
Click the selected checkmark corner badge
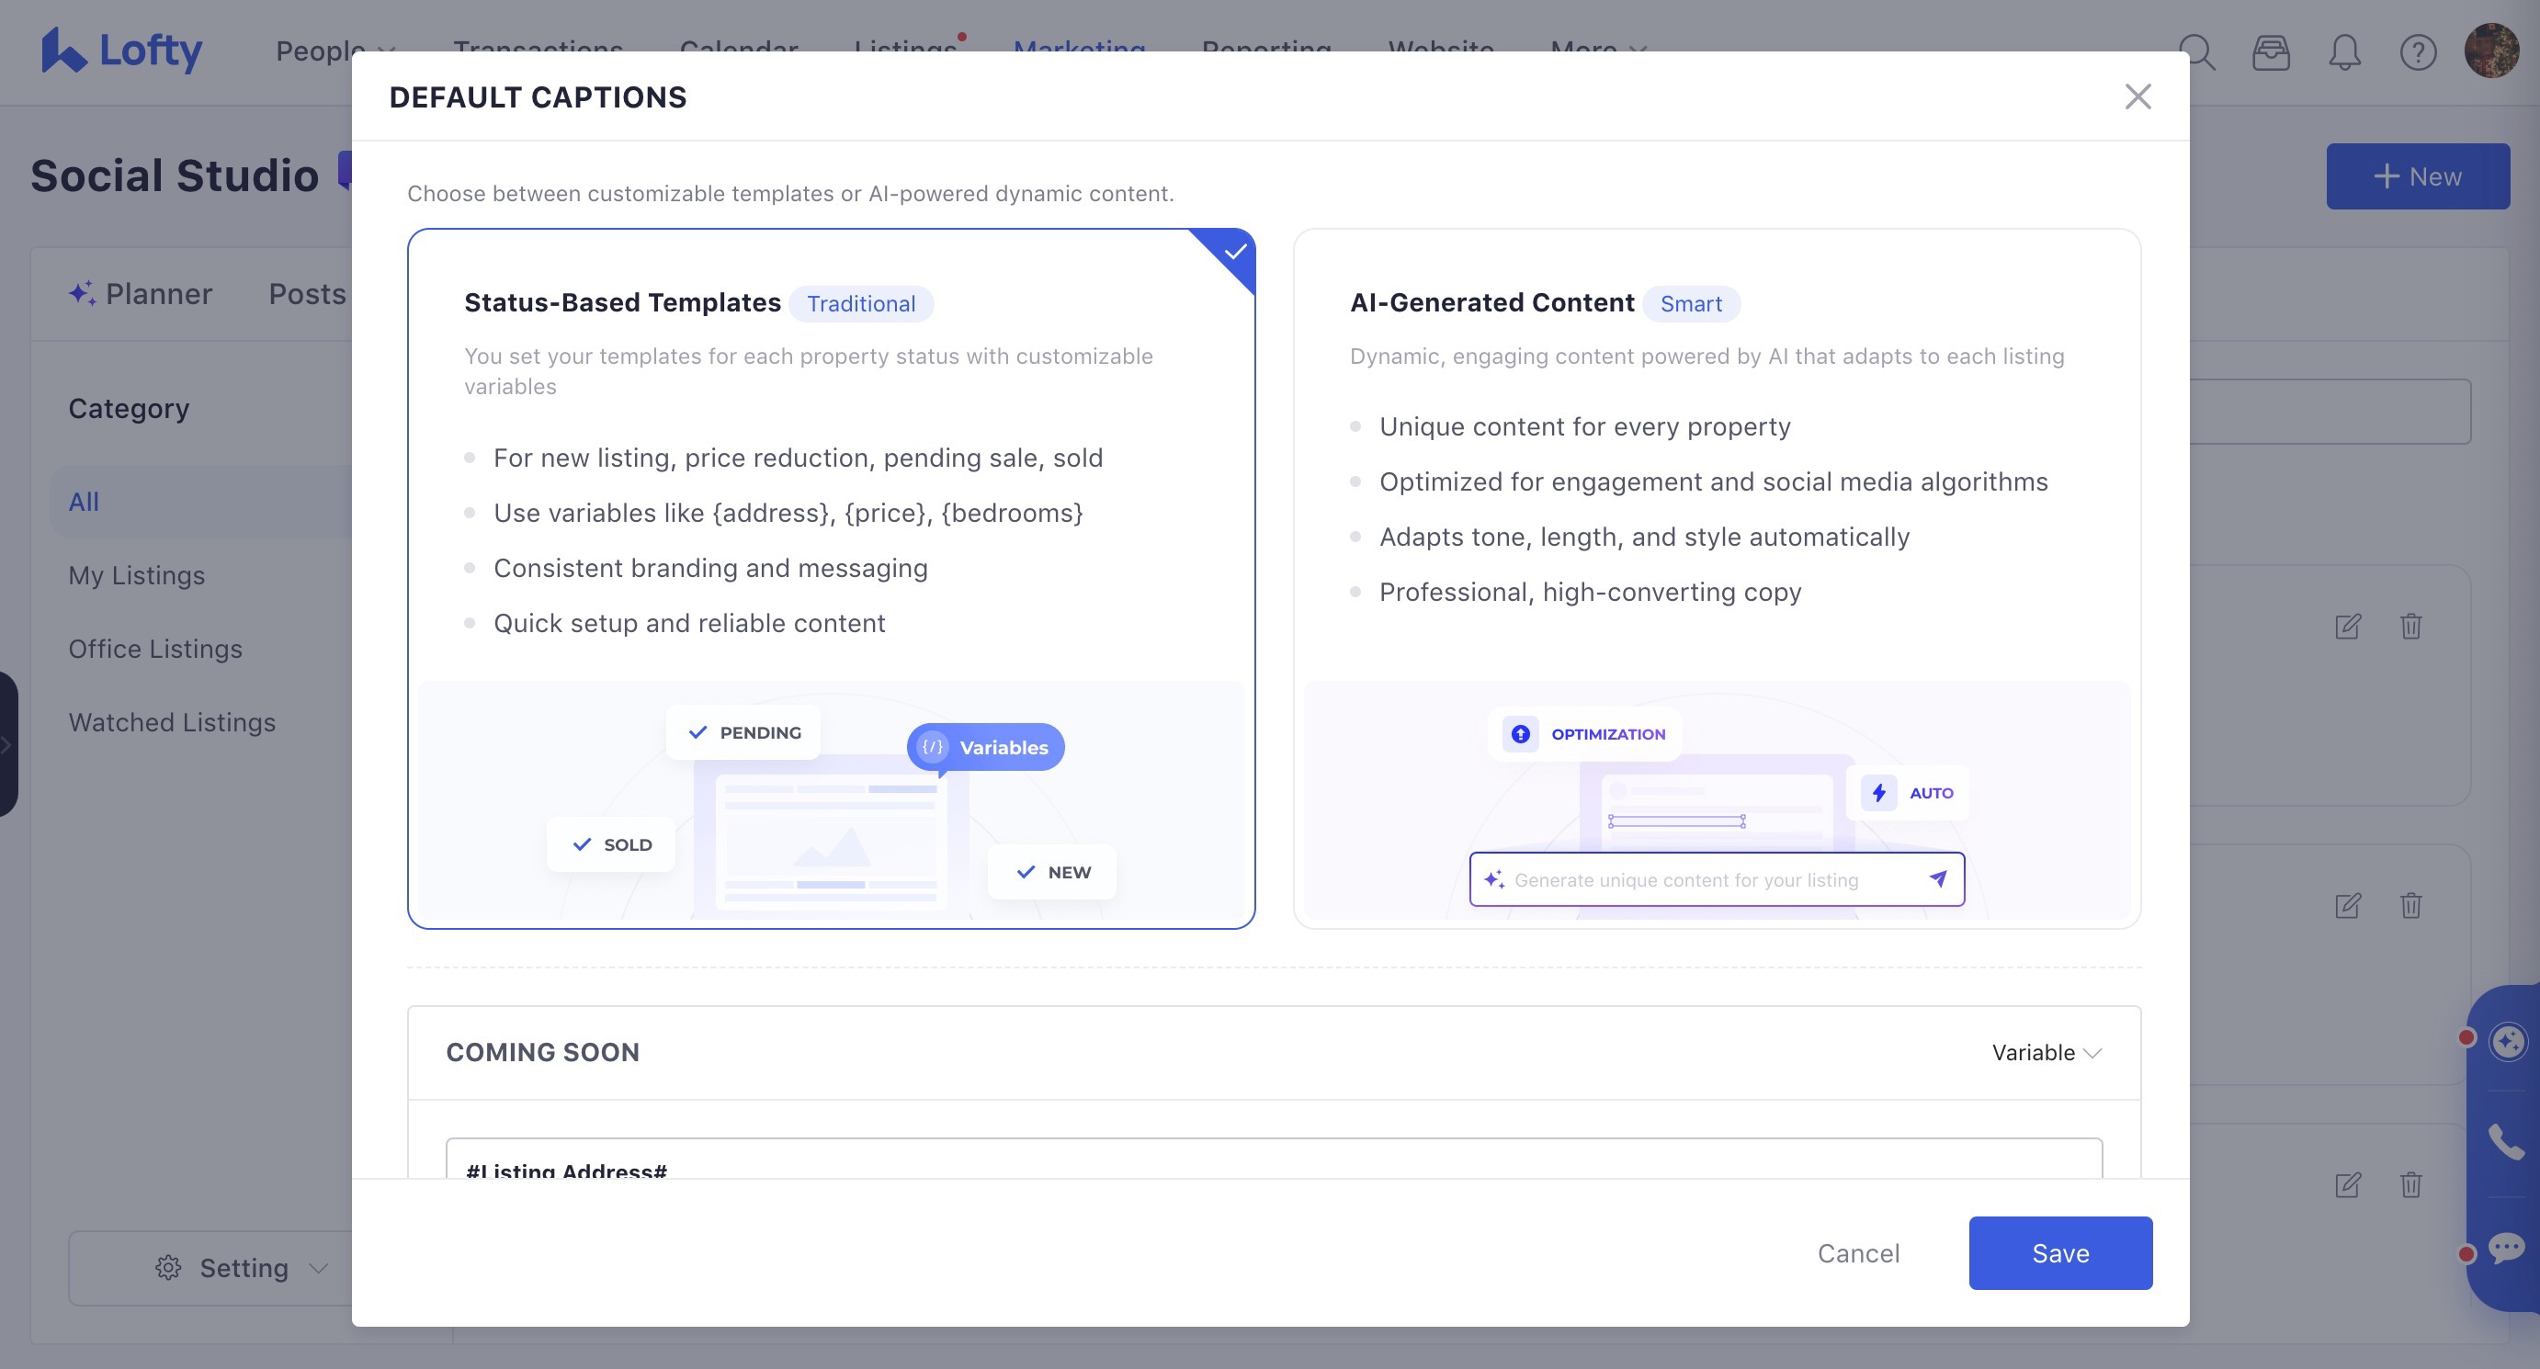[1233, 253]
